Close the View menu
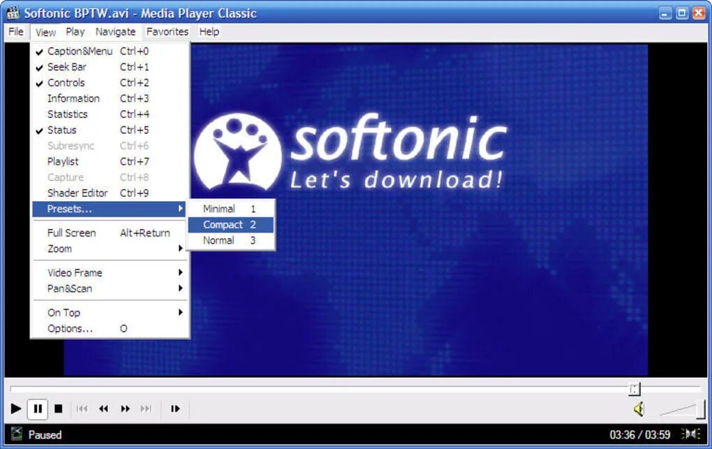The width and height of the screenshot is (712, 449). click(45, 32)
